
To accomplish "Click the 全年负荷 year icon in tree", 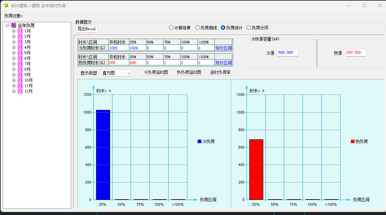I will click(14, 25).
